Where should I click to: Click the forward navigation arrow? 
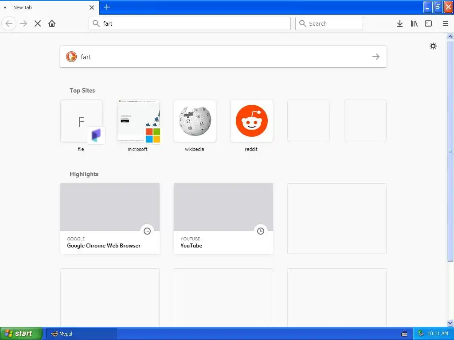23,23
